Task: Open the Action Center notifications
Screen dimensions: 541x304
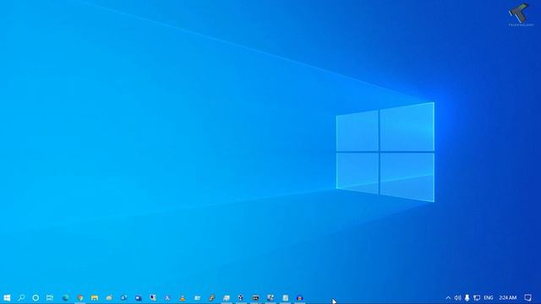Action: click(x=527, y=298)
